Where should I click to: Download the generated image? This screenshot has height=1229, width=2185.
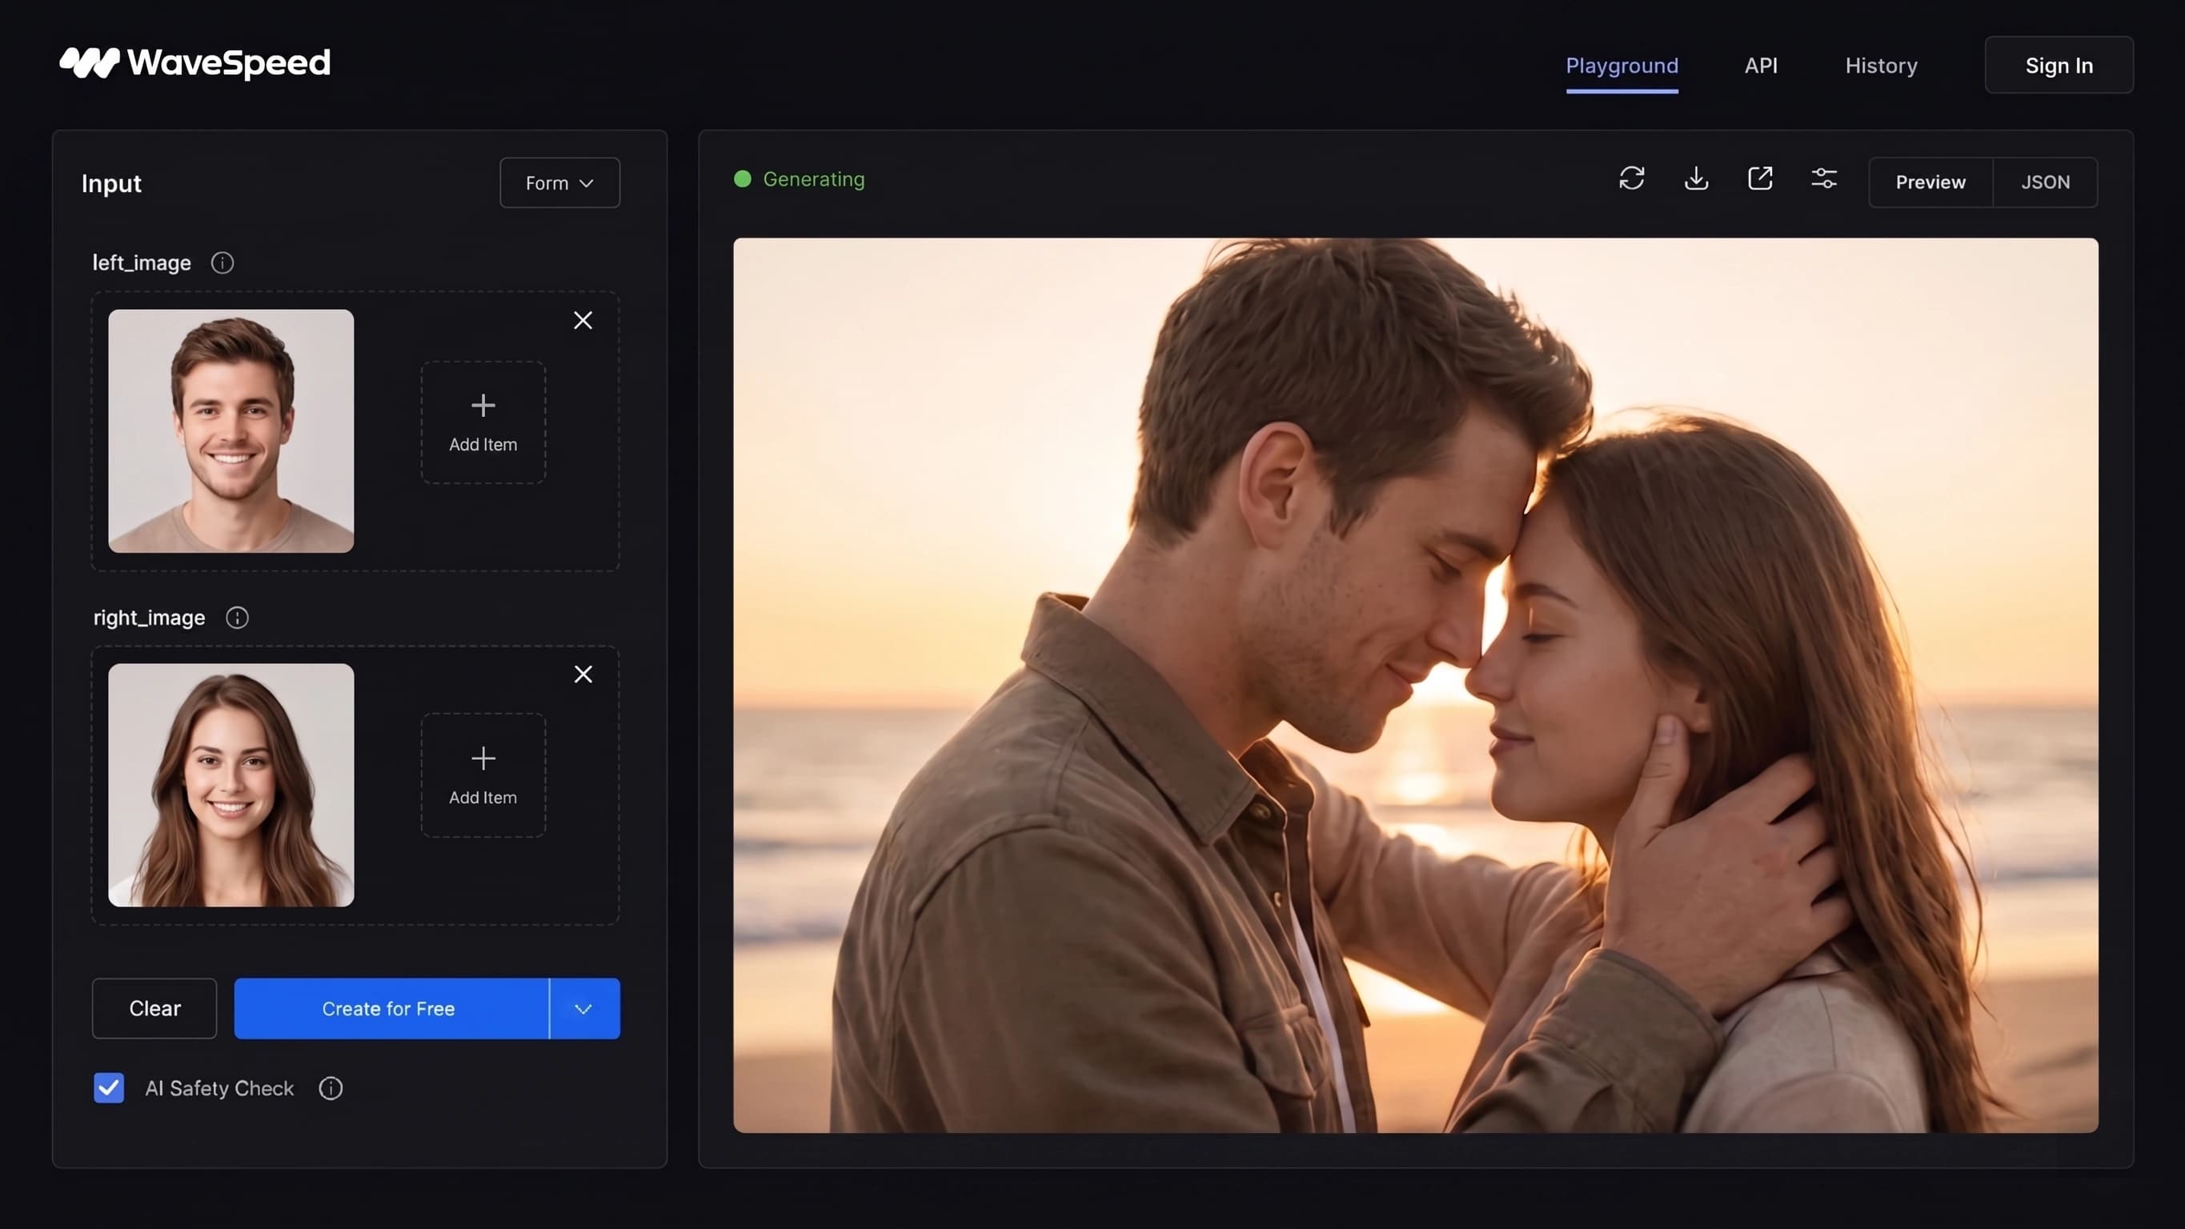pyautogui.click(x=1696, y=178)
